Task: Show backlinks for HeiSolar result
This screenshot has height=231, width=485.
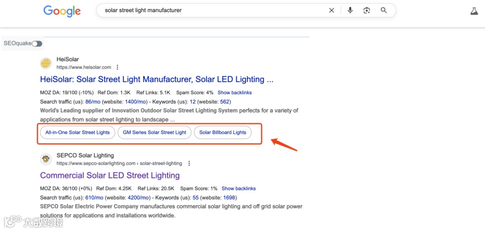Action: pos(234,93)
